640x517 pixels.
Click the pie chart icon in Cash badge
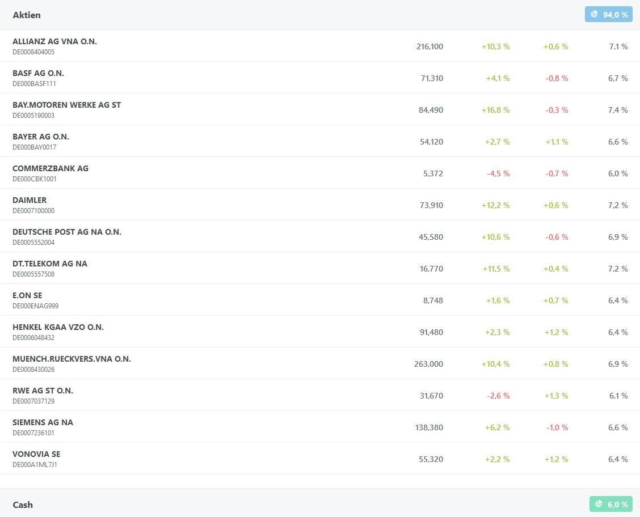coord(599,504)
